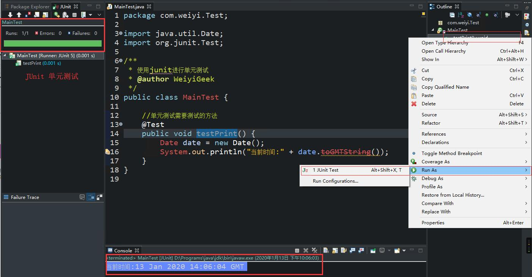532x277 pixels.
Task: Open test run history dropdown arrow
Action: [91, 15]
